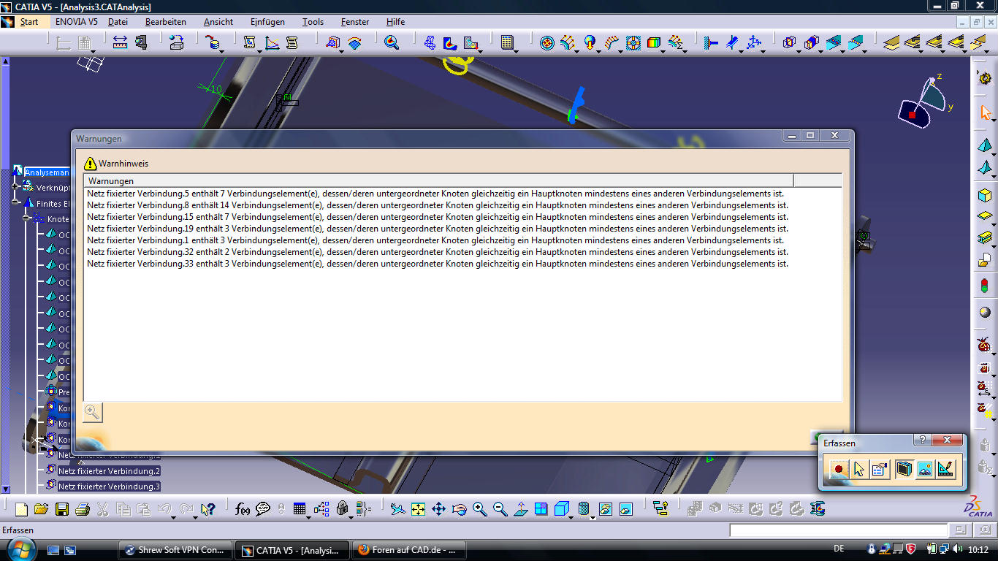Open the Fenster menu

[355, 22]
